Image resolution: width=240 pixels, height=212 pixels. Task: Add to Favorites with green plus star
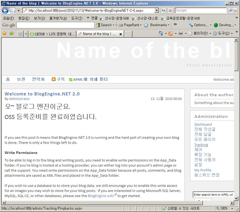coord(11,33)
